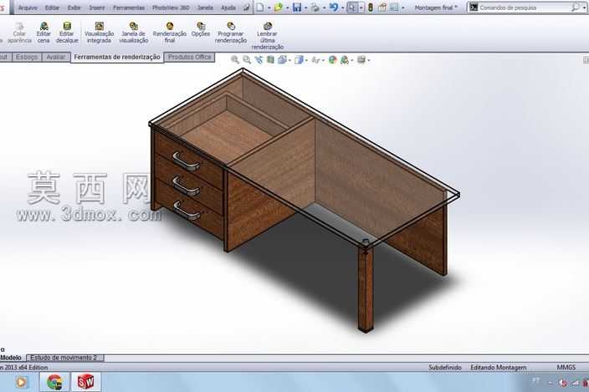Expand Print dropdown arrow
The image size is (589, 392).
(324, 8)
